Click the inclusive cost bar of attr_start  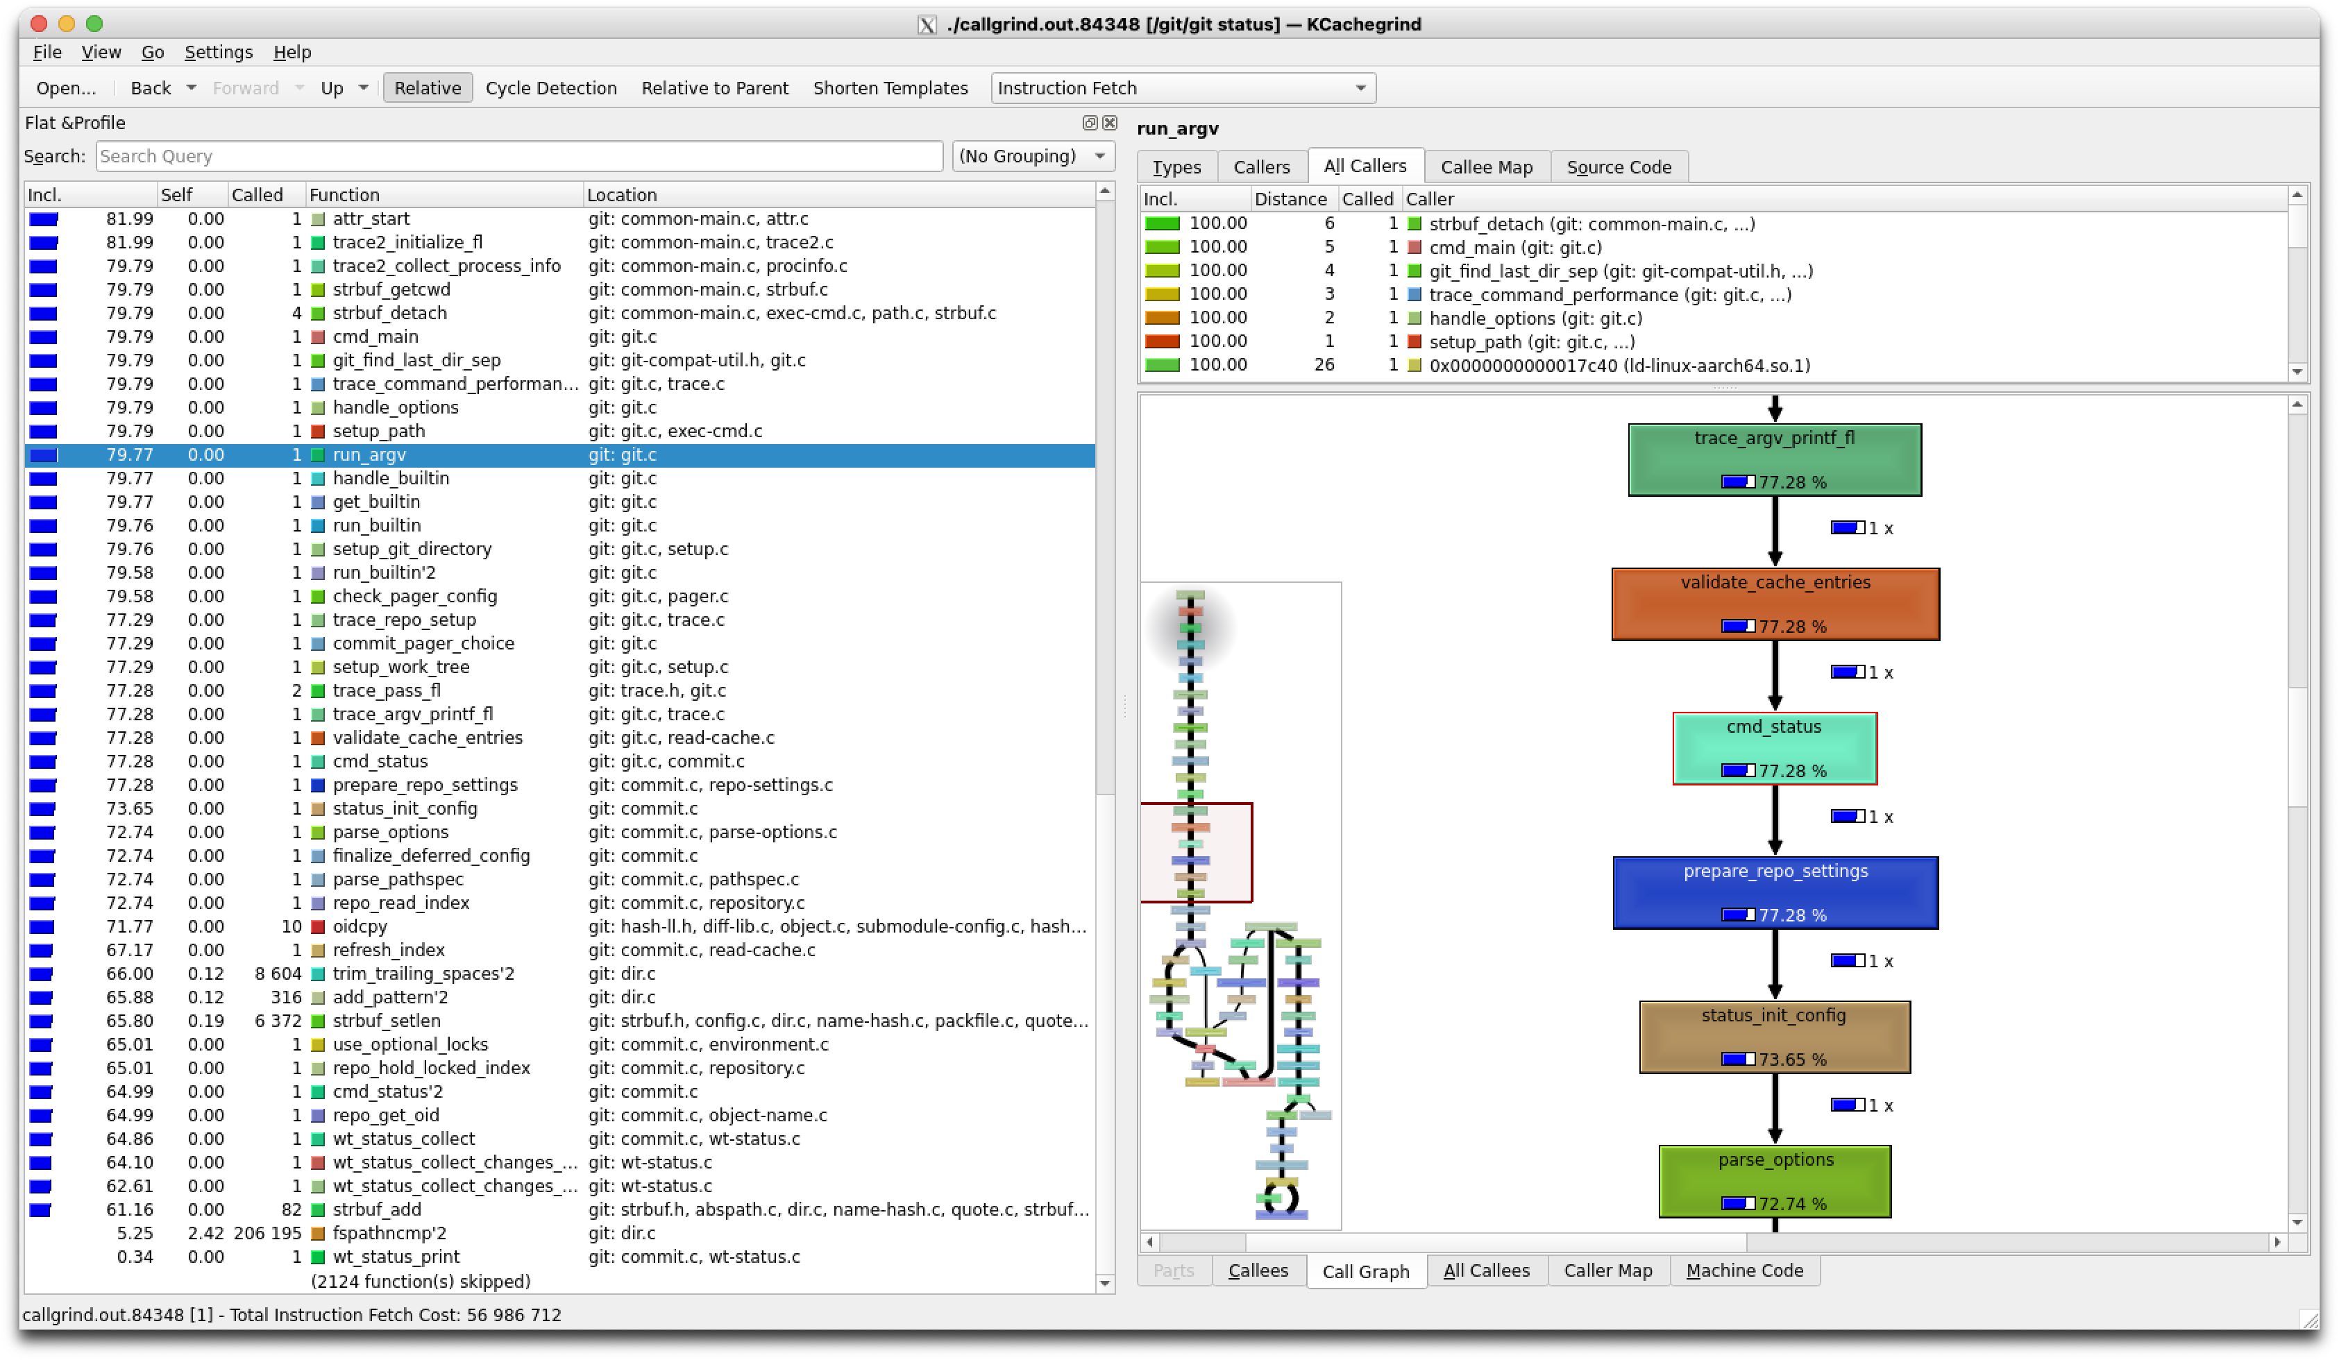(43, 219)
